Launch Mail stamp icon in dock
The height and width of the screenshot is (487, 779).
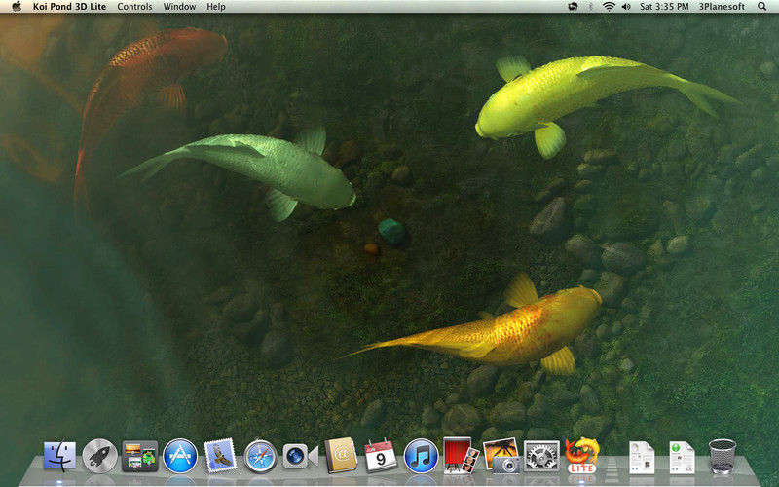point(220,456)
